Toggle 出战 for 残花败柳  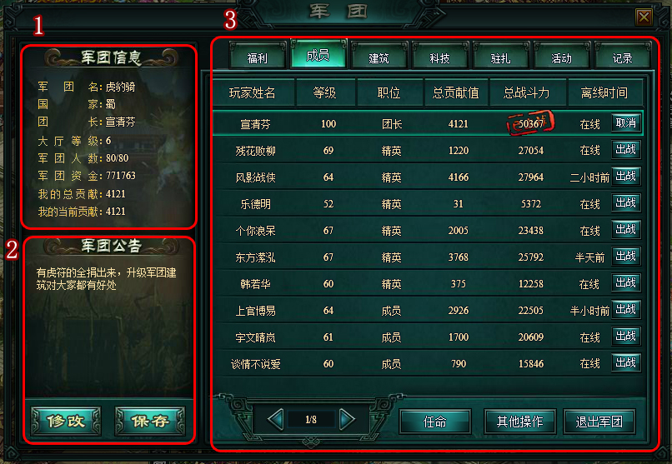pos(625,149)
